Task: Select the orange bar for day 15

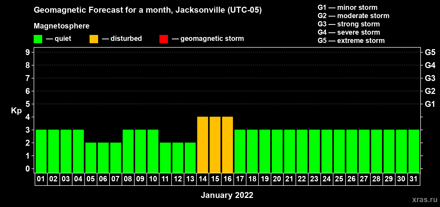Action: (x=215, y=145)
